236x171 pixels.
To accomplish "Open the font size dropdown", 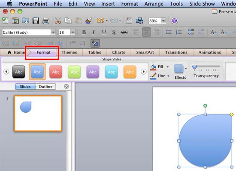I will [x=73, y=32].
